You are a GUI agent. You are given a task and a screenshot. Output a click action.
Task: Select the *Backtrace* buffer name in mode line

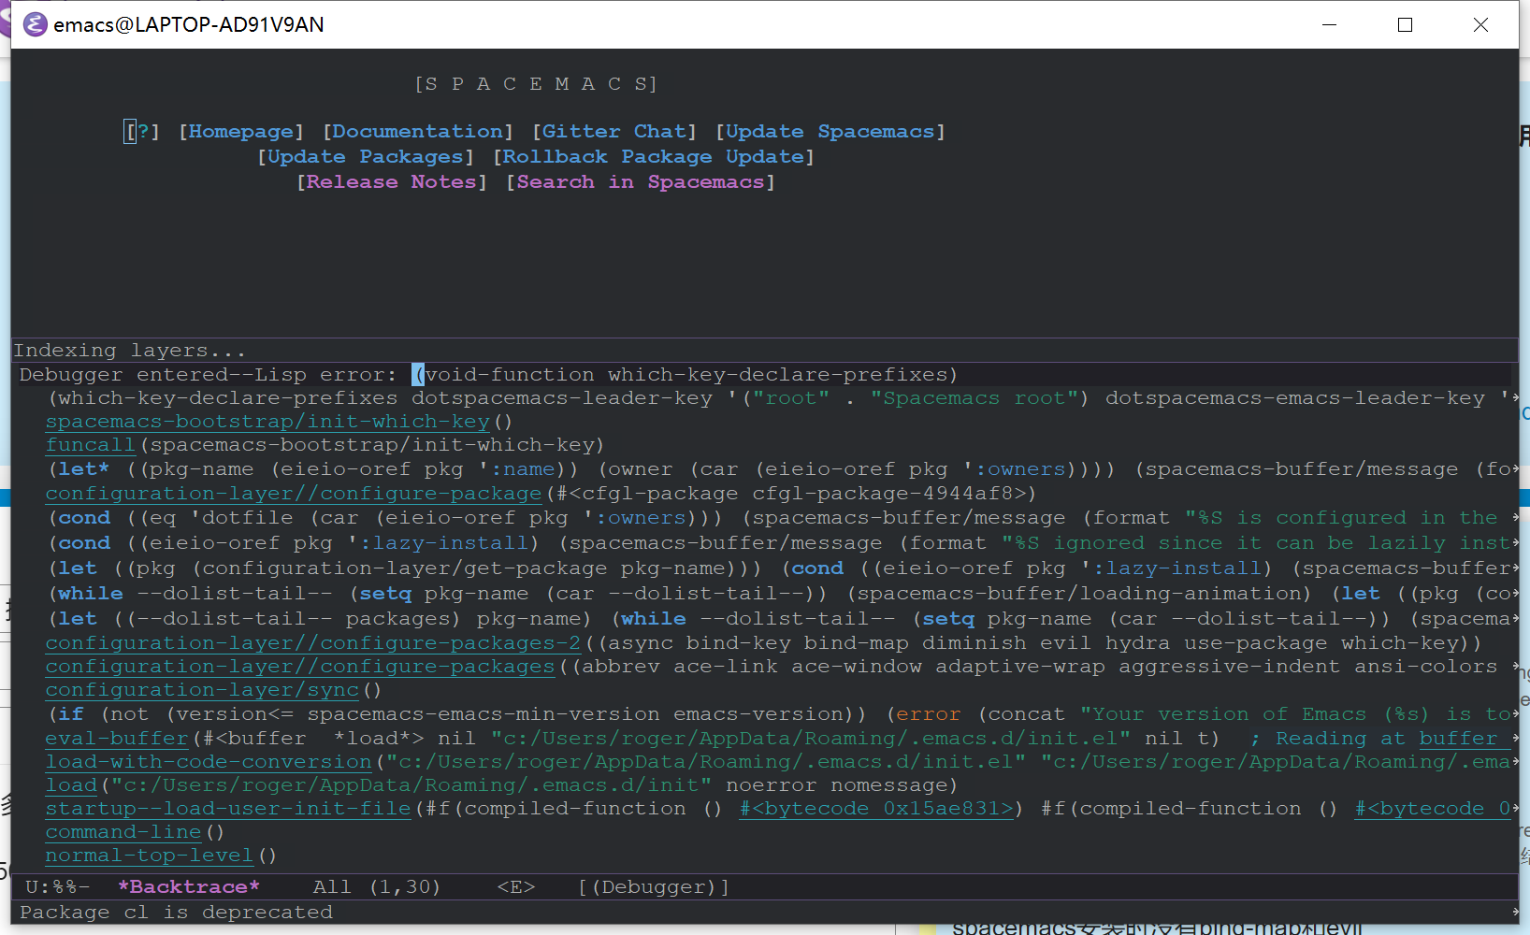[x=190, y=886]
